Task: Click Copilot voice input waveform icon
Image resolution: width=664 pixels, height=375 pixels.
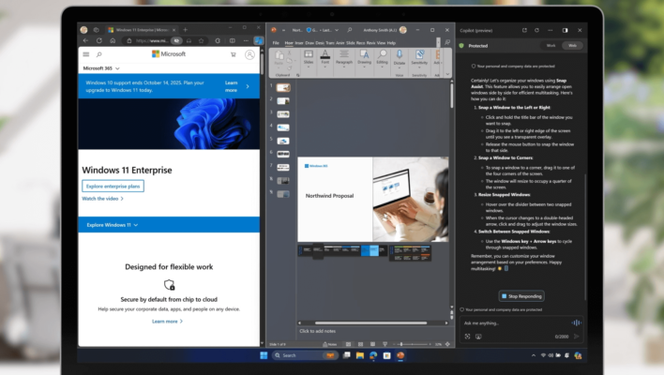Action: (x=577, y=322)
